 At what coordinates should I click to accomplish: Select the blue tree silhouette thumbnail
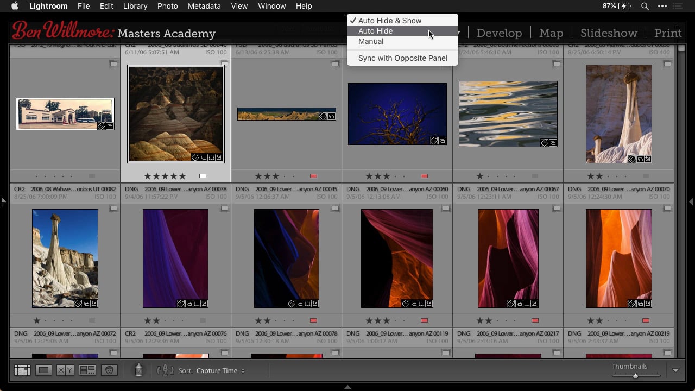click(x=397, y=114)
